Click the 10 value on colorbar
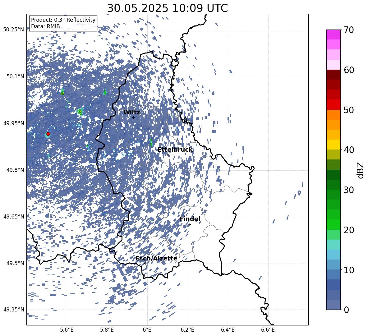Viewport: 368px width, 336px height. click(x=349, y=270)
